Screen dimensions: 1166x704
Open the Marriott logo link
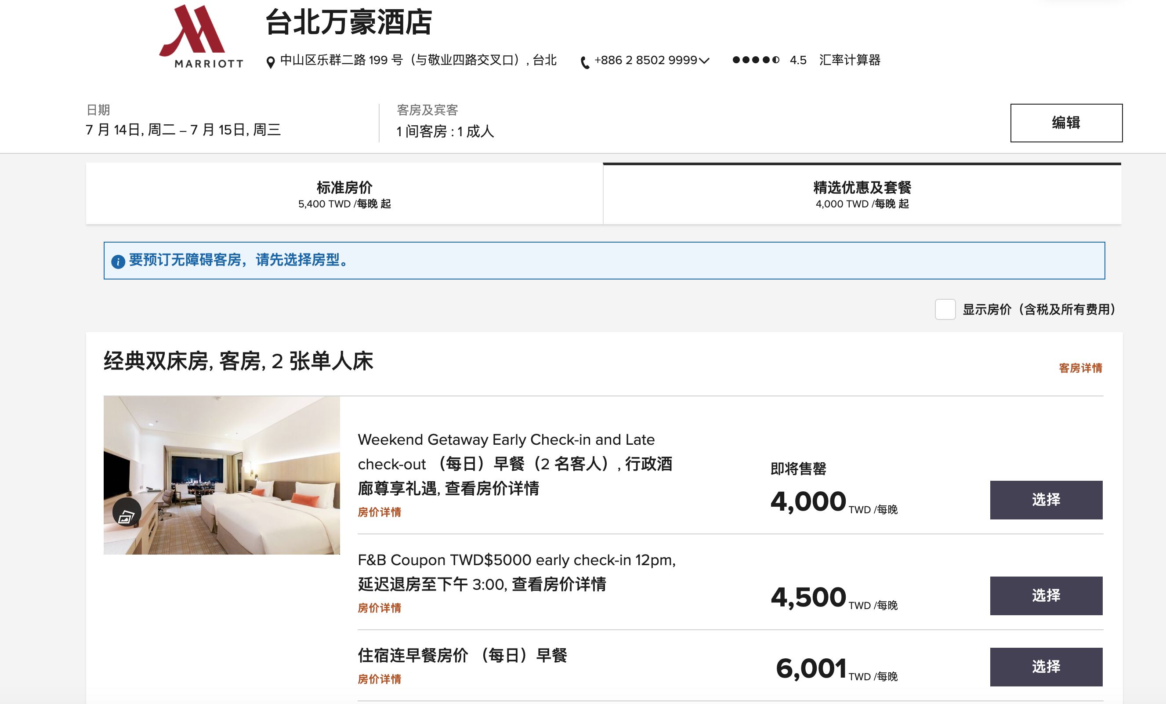click(201, 37)
